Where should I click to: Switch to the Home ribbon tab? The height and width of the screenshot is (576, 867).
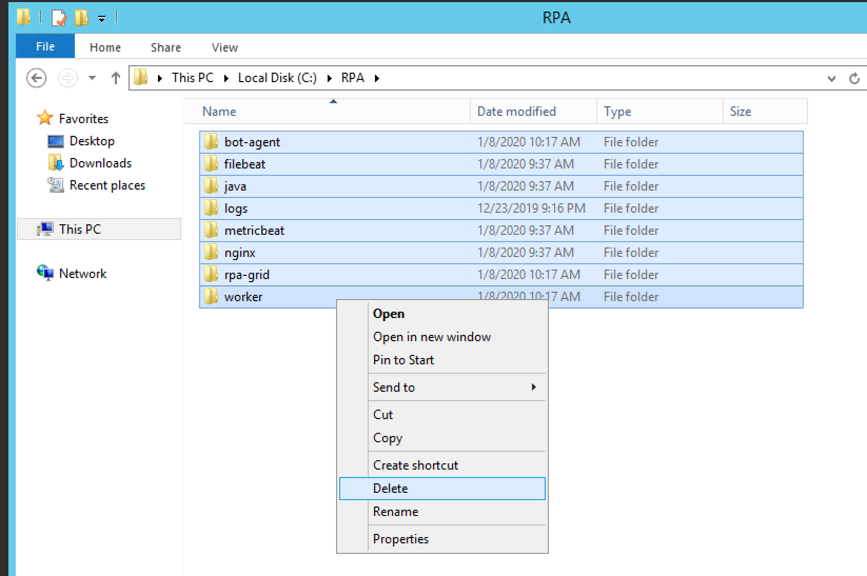tap(105, 47)
